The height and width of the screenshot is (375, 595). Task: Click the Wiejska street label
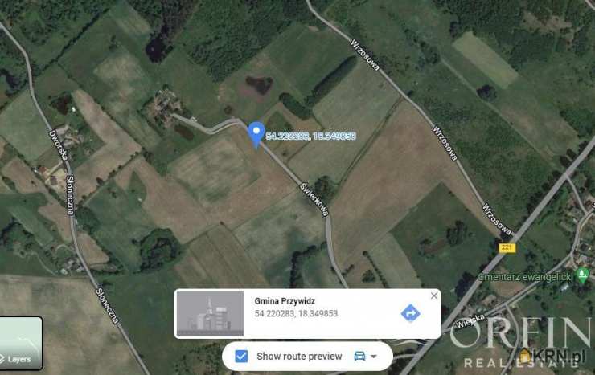[470, 321]
